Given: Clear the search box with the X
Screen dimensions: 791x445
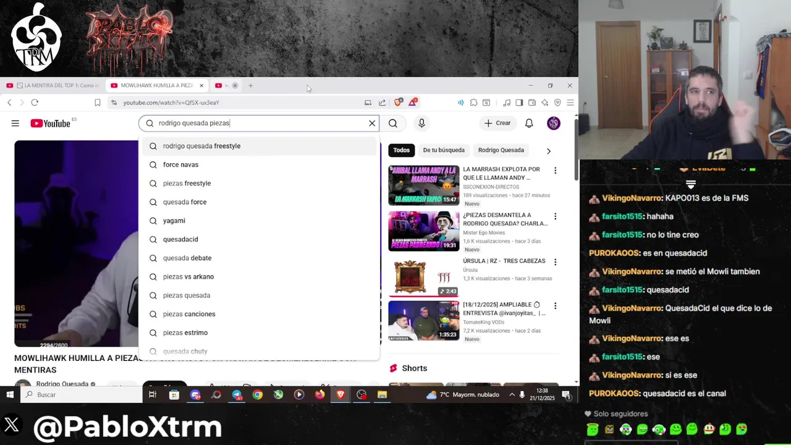Looking at the screenshot, I should 372,123.
